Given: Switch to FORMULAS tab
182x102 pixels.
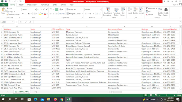Looking at the screenshot, I should click(45, 5).
